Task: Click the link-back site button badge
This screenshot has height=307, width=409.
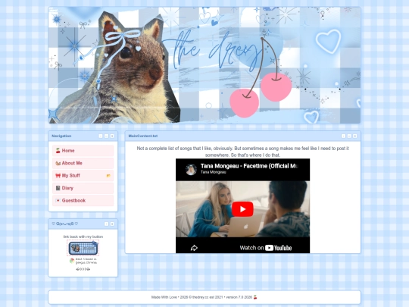Action: (83, 248)
